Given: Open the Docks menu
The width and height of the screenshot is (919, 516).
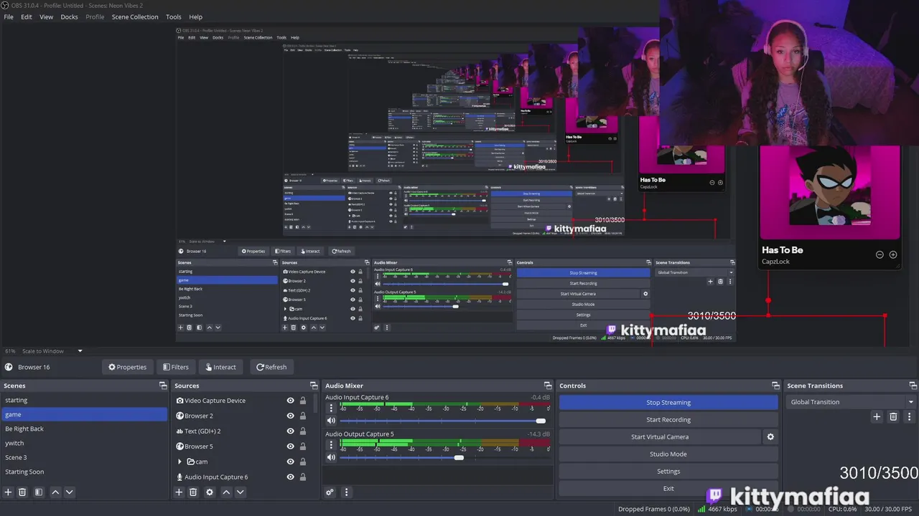Looking at the screenshot, I should pos(69,16).
